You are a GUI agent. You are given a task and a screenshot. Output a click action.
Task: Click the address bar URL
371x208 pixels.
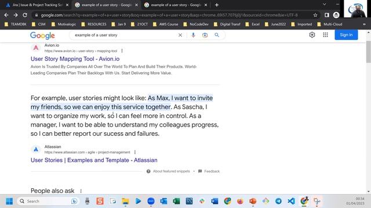point(169,15)
